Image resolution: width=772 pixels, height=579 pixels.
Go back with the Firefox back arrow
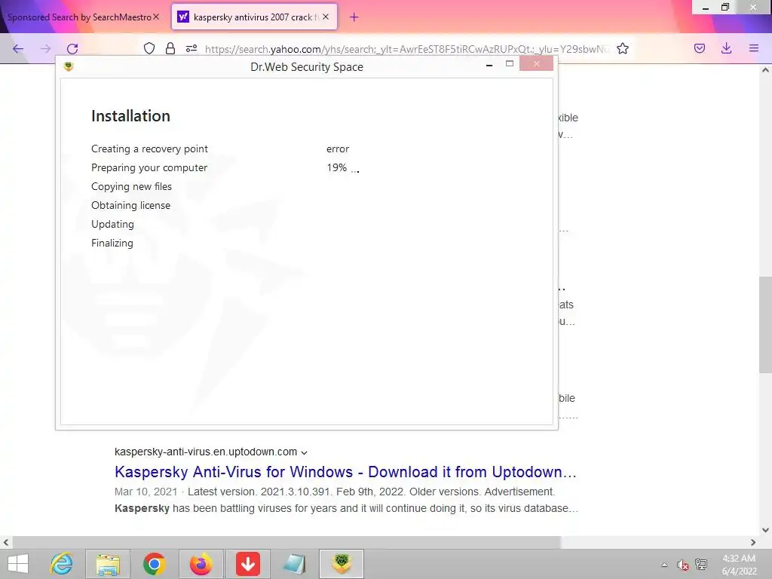click(18, 48)
